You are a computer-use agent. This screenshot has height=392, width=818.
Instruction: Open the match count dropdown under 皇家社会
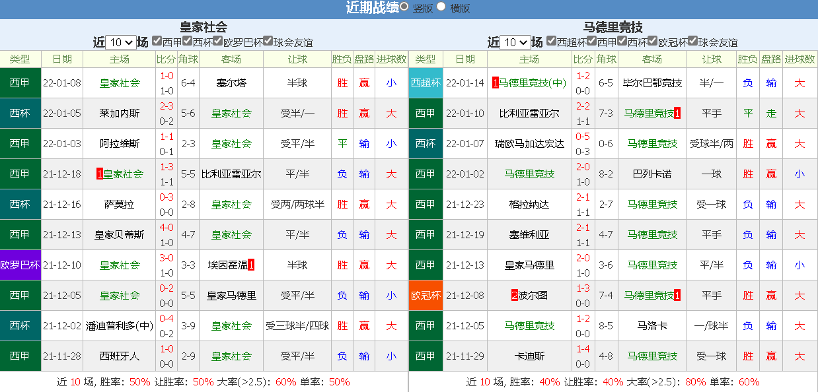click(120, 42)
